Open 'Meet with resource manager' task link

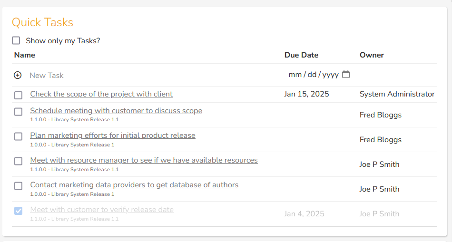click(x=144, y=160)
